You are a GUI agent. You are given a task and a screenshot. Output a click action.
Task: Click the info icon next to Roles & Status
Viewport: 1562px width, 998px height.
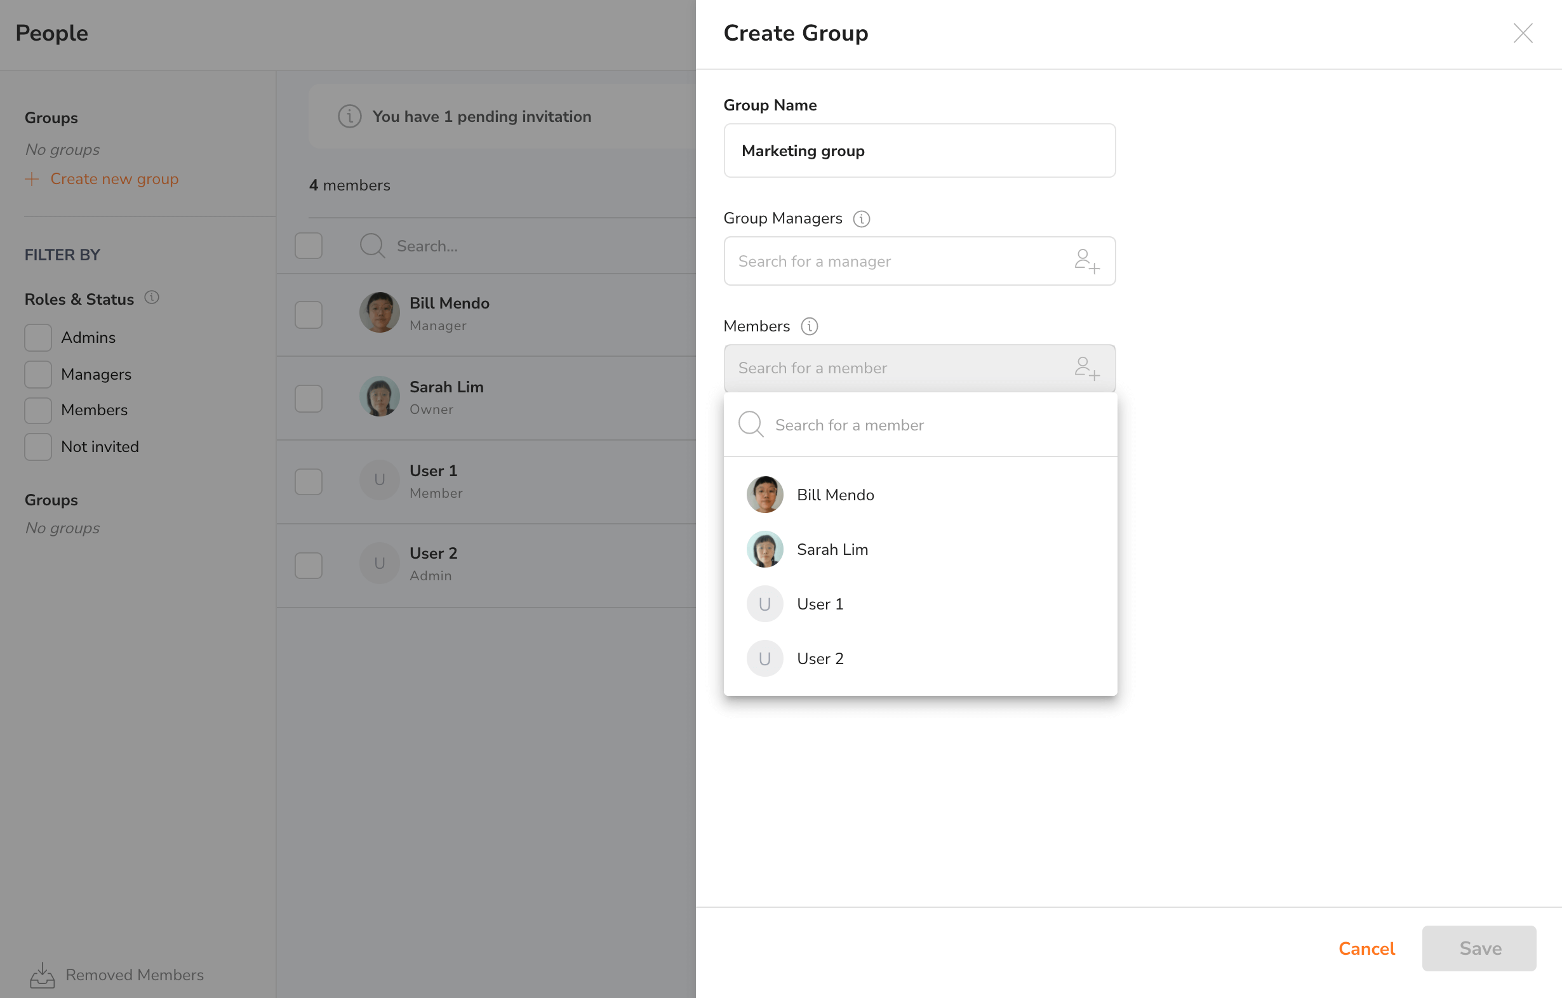click(151, 298)
